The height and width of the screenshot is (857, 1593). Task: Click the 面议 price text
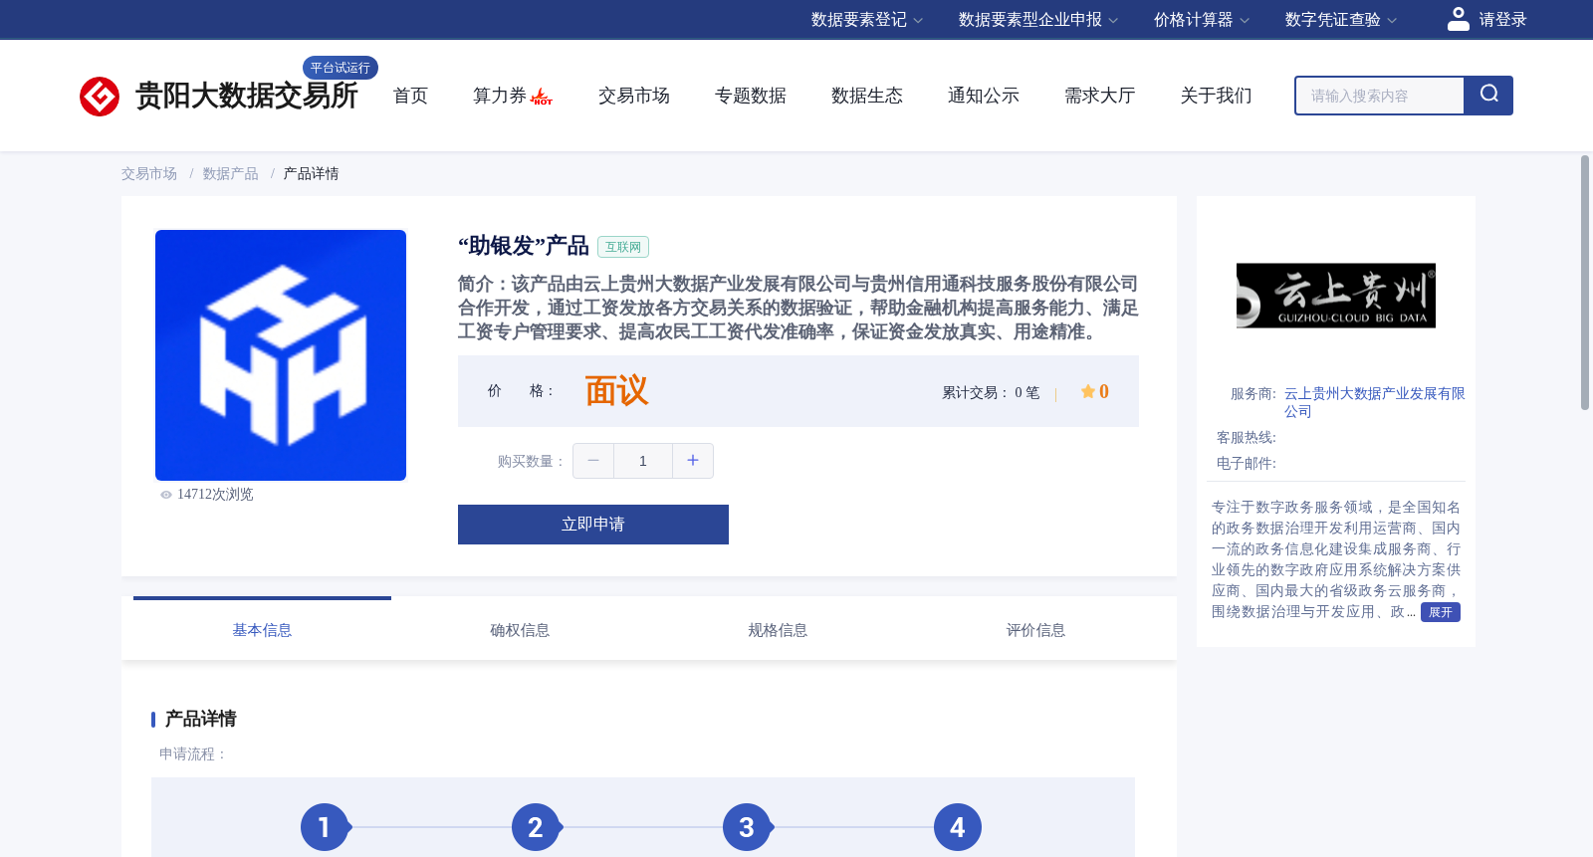point(616,391)
